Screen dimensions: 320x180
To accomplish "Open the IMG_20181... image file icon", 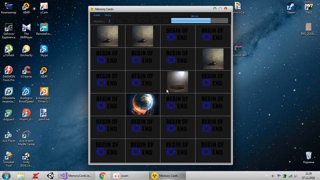I will (x=308, y=29).
